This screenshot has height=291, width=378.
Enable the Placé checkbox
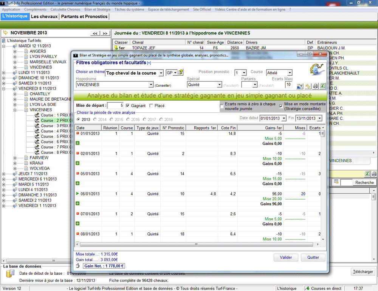[x=151, y=106]
